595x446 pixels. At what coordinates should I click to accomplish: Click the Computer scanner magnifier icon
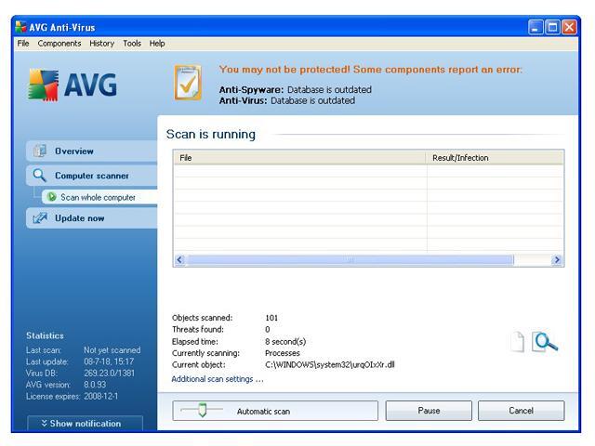coord(39,176)
